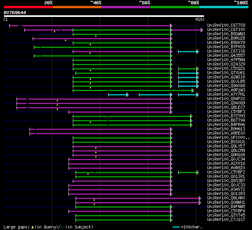Open hit UniRef100_C6T7S9
The image size is (252, 230).
226,25
